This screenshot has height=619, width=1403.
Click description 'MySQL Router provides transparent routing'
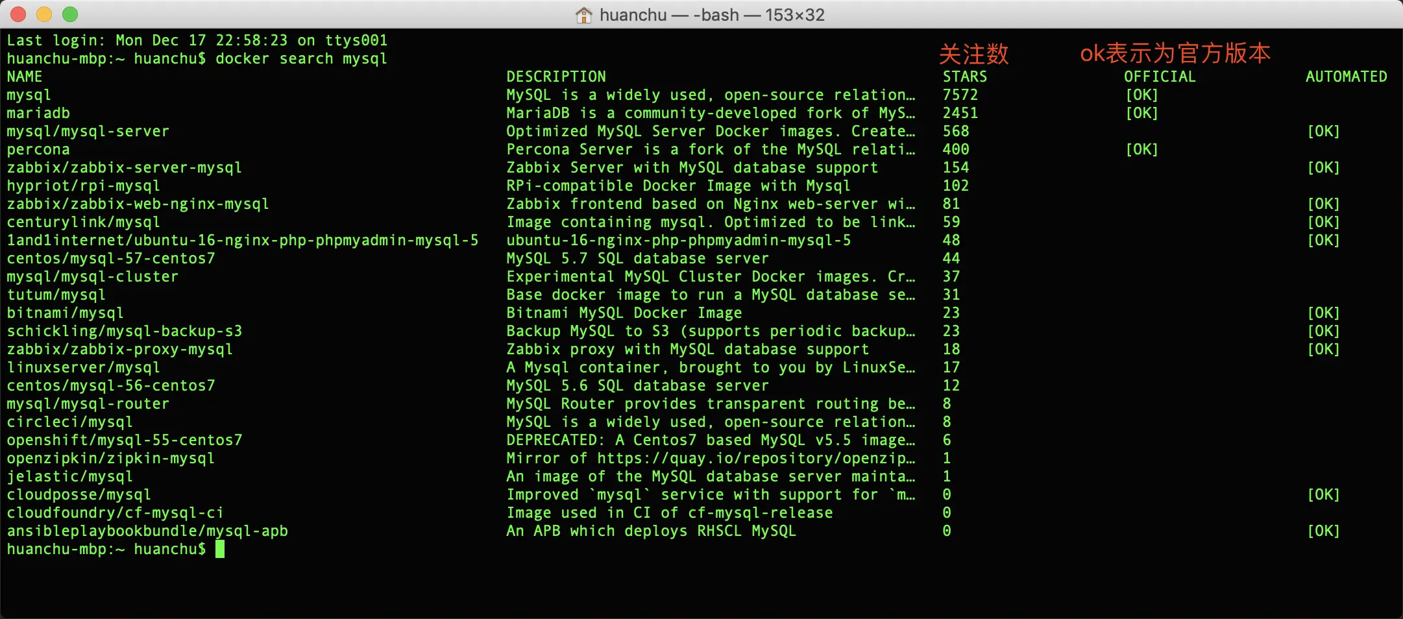click(x=711, y=404)
